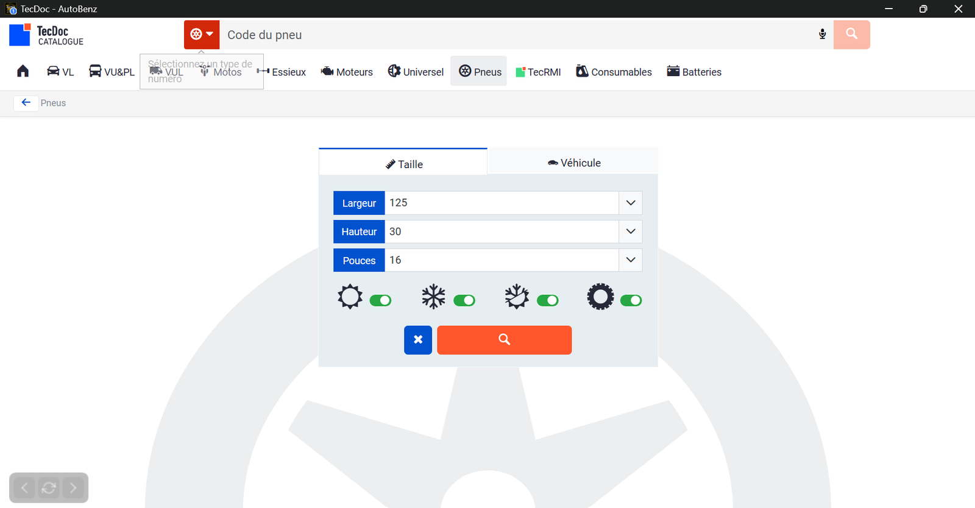This screenshot has width=975, height=508.
Task: Click the Largeur value field showing 125
Action: click(x=502, y=203)
